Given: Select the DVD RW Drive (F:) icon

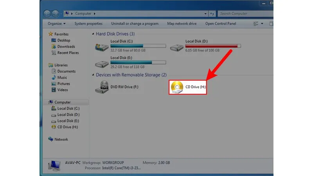Looking at the screenshot, I should point(102,87).
